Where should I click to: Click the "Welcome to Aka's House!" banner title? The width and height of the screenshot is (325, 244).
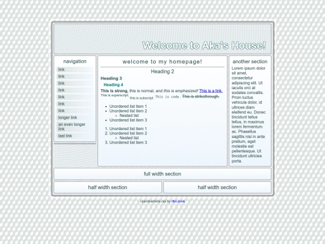pos(204,45)
